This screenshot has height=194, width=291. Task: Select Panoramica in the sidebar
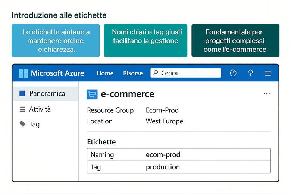[46, 94]
